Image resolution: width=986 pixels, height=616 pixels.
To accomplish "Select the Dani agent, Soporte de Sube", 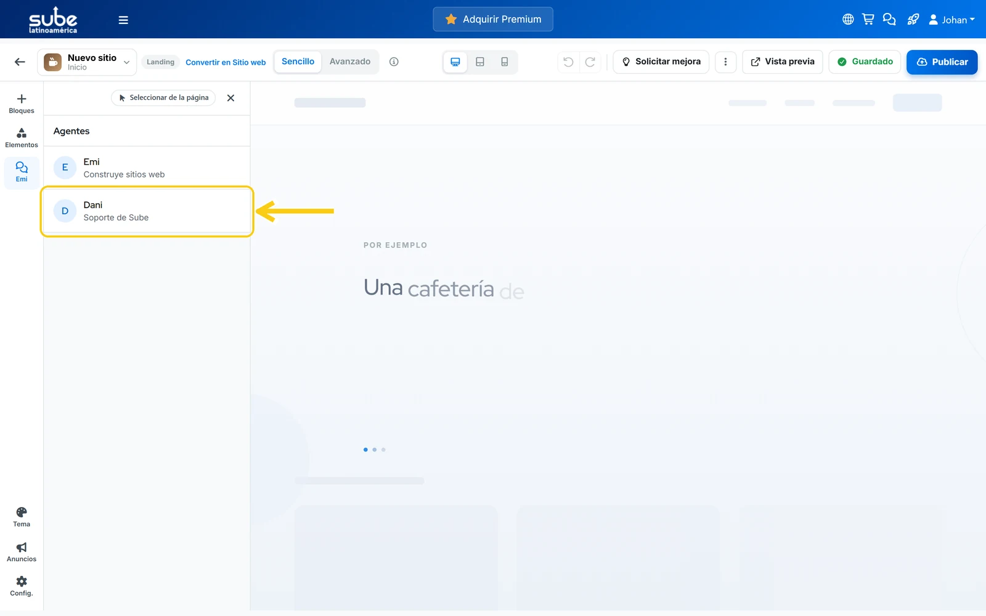I will click(147, 211).
